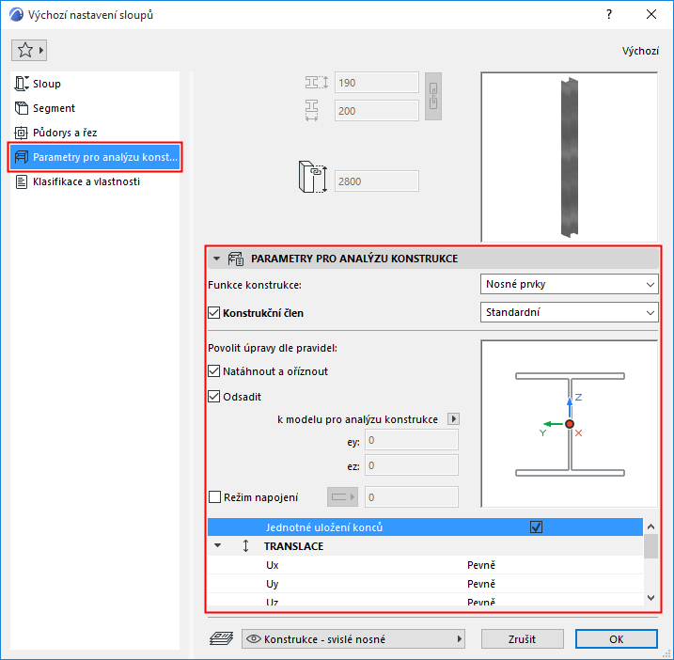Click the profile width dimension icon

312,111
